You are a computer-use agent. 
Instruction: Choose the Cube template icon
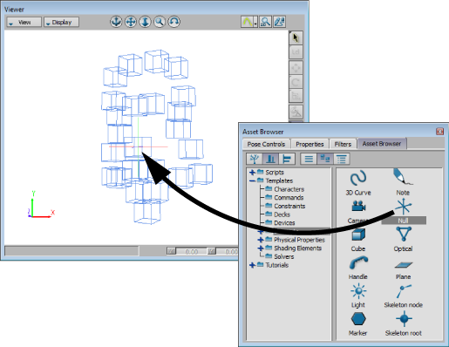[358, 235]
